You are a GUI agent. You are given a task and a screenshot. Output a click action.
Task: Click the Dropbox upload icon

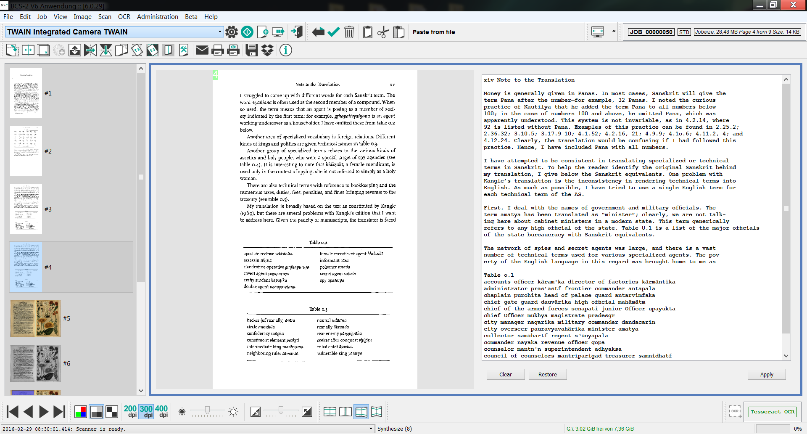point(267,50)
